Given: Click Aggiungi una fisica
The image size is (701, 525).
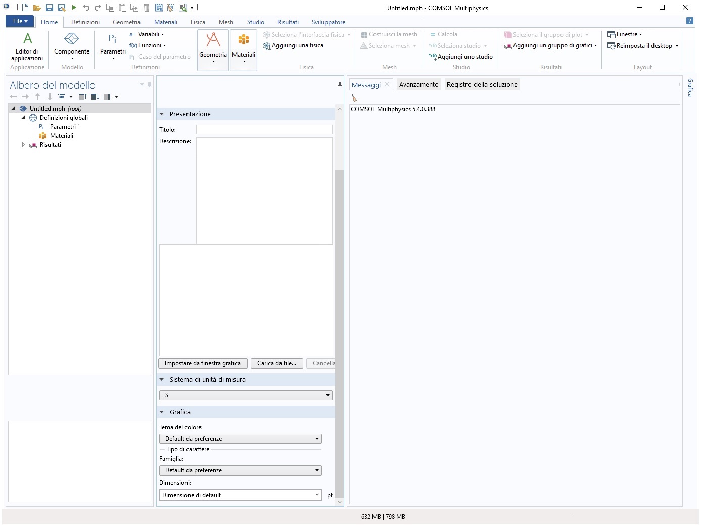Looking at the screenshot, I should point(293,46).
